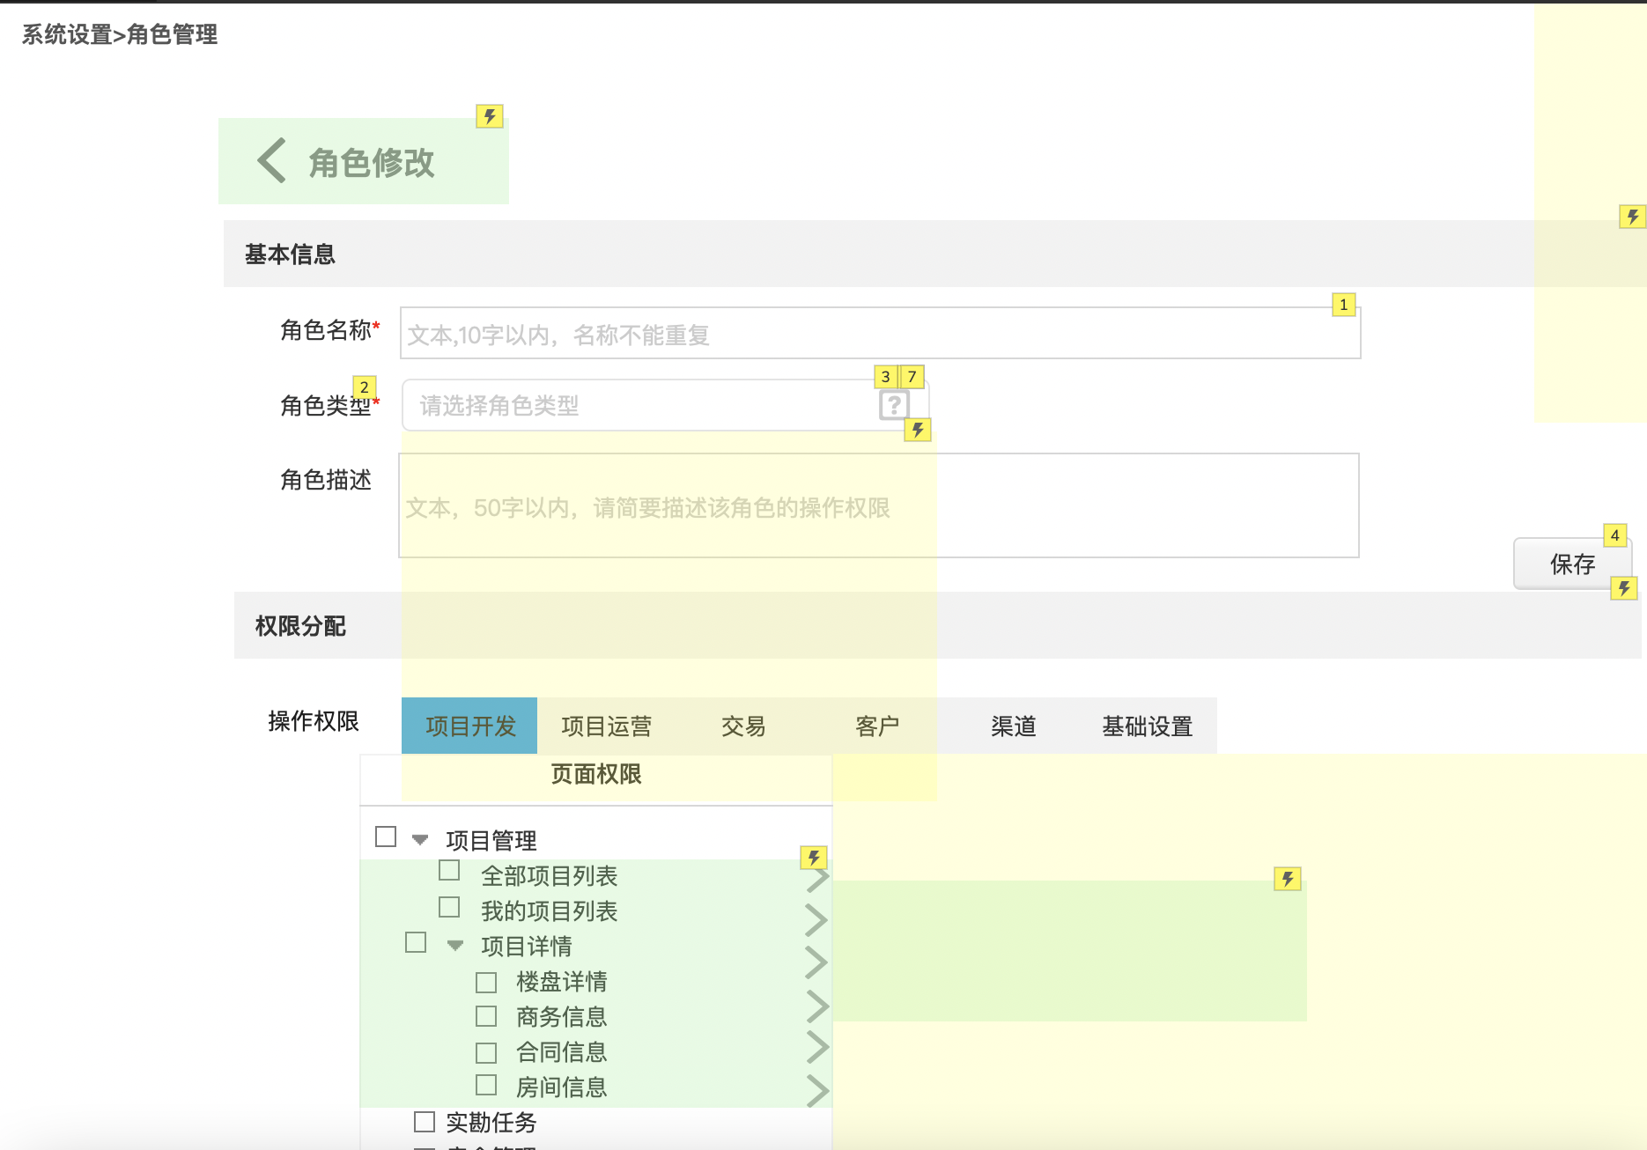Switch to the 项目运营 tab
The height and width of the screenshot is (1150, 1647).
[606, 726]
